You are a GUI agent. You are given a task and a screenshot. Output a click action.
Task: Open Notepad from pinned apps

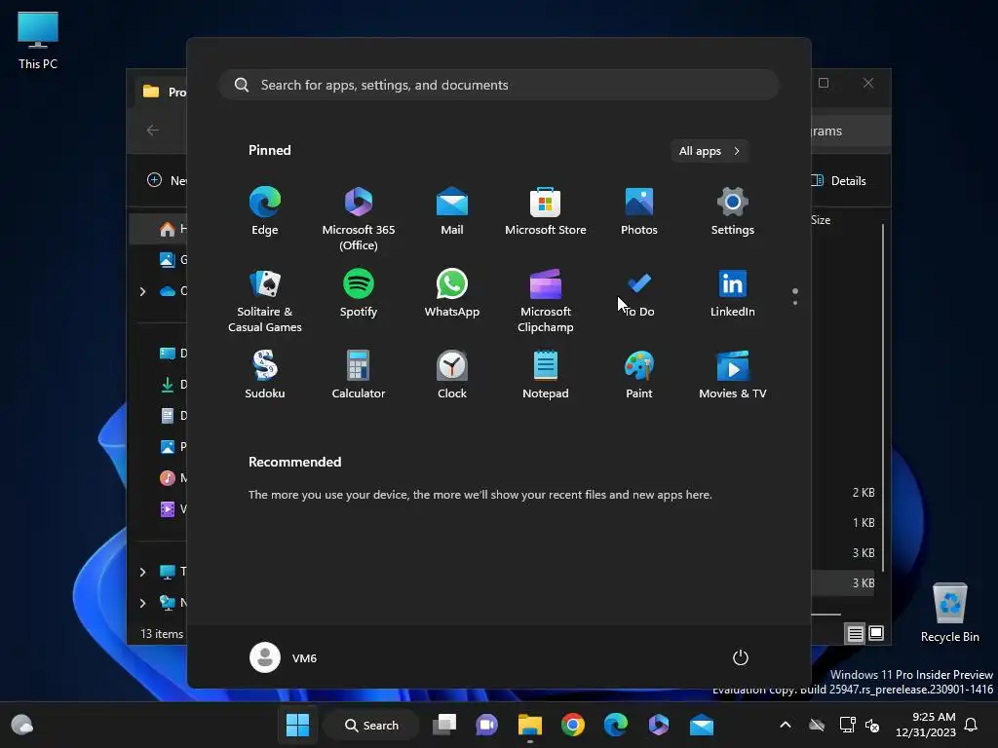point(546,375)
